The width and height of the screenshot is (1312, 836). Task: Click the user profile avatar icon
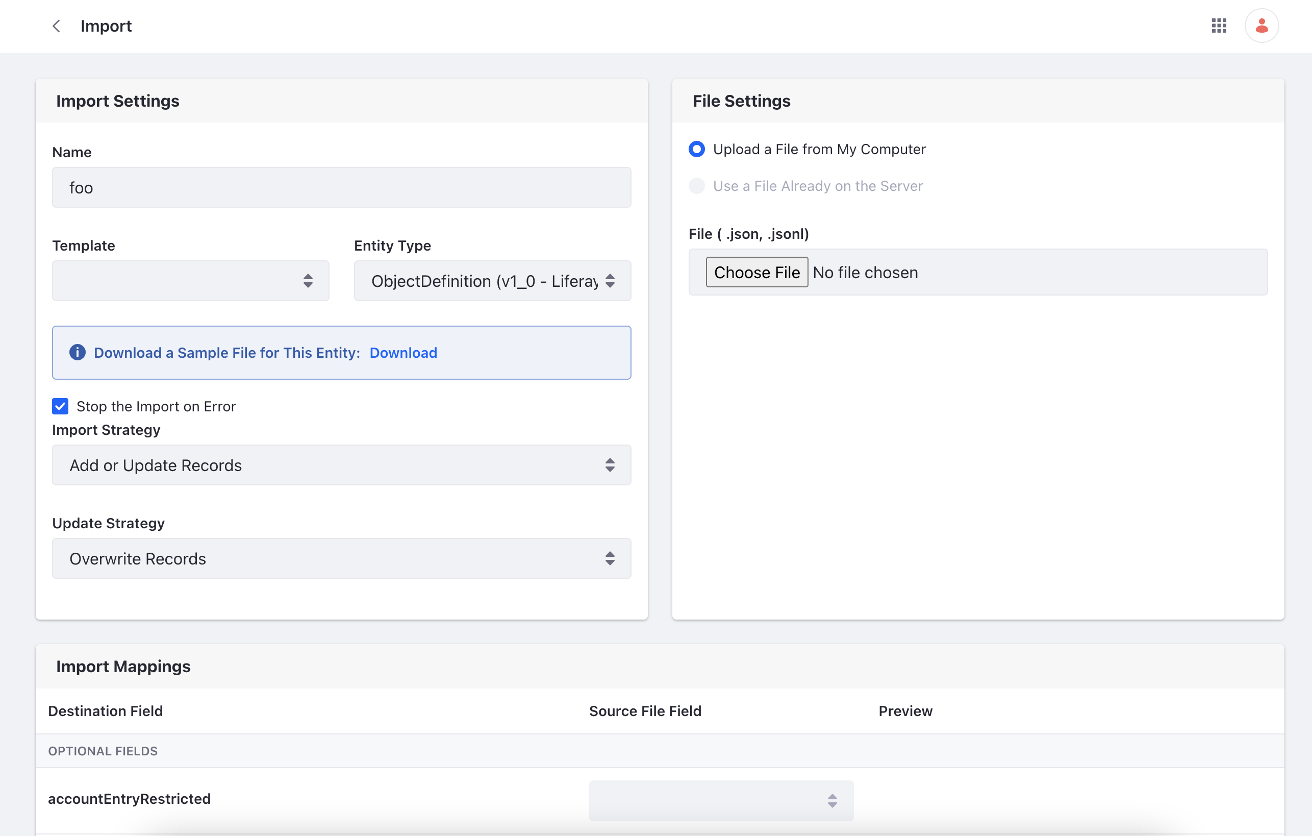(x=1261, y=26)
